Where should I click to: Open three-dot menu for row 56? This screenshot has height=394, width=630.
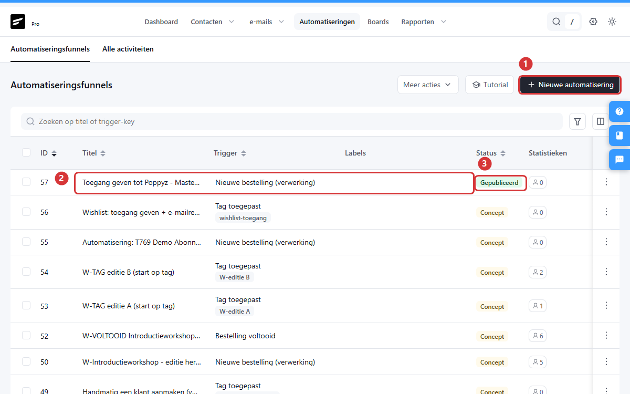tap(606, 212)
